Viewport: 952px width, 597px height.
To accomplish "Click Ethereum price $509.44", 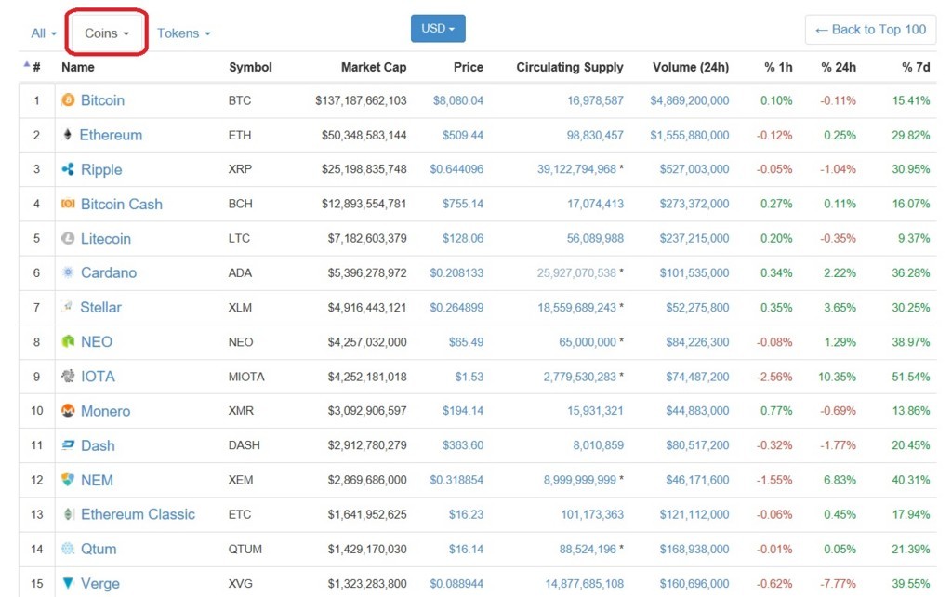I will pyautogui.click(x=463, y=135).
